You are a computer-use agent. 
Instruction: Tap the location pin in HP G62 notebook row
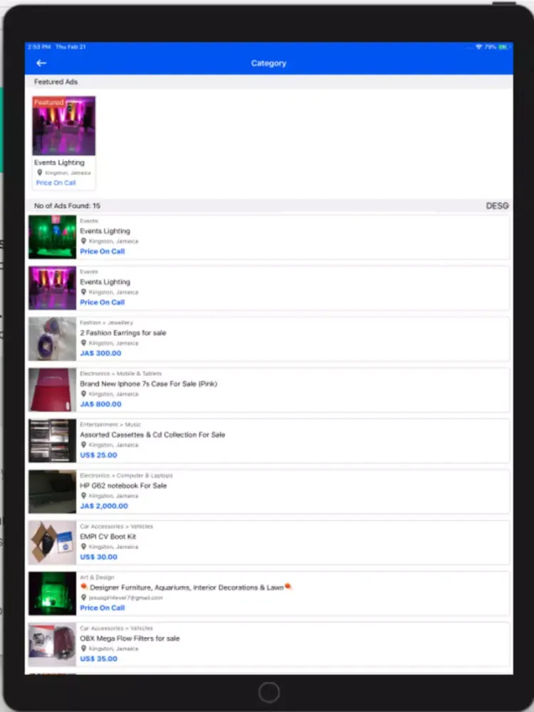coord(83,496)
